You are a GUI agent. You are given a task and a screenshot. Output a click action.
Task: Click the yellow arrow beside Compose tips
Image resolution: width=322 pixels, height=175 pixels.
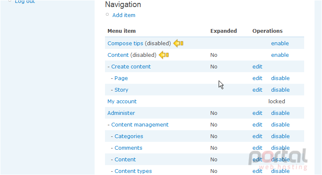[x=178, y=43]
